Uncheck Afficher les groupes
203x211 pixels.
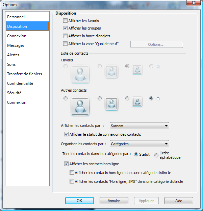(x=66, y=28)
